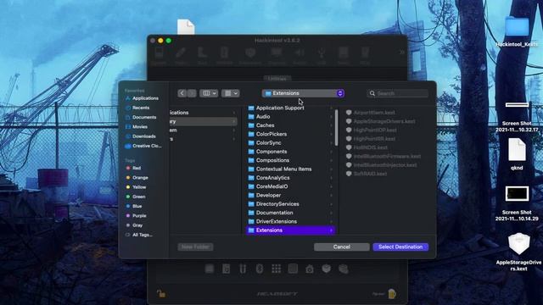Open the Patch pencil tab in Hackintool
Image resolution: width=543 pixels, height=305 pixels.
click(x=181, y=56)
